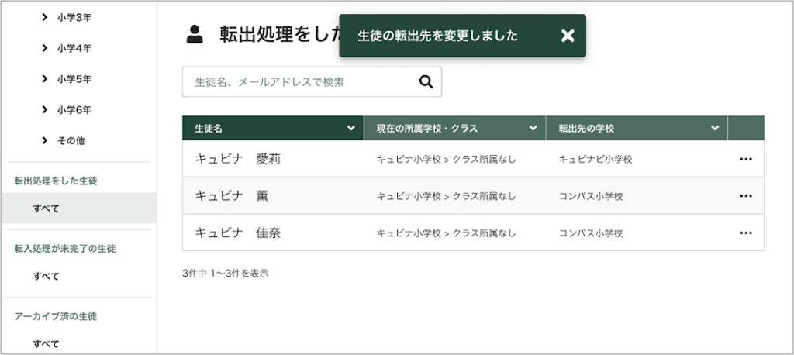This screenshot has width=794, height=355.
Task: Expand the その他 tree item
Action: (44, 140)
